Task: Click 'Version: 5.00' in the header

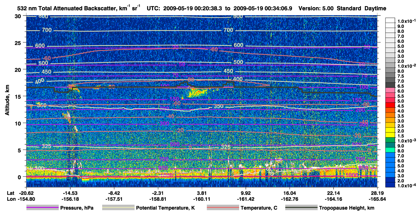Action: [316, 8]
